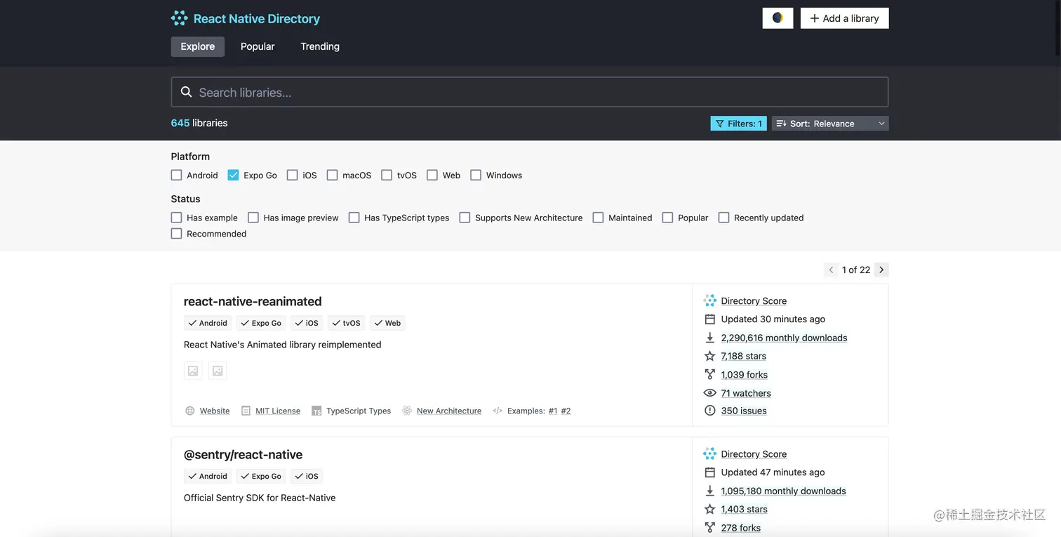
Task: Open the 71 watchers link
Action: click(746, 393)
